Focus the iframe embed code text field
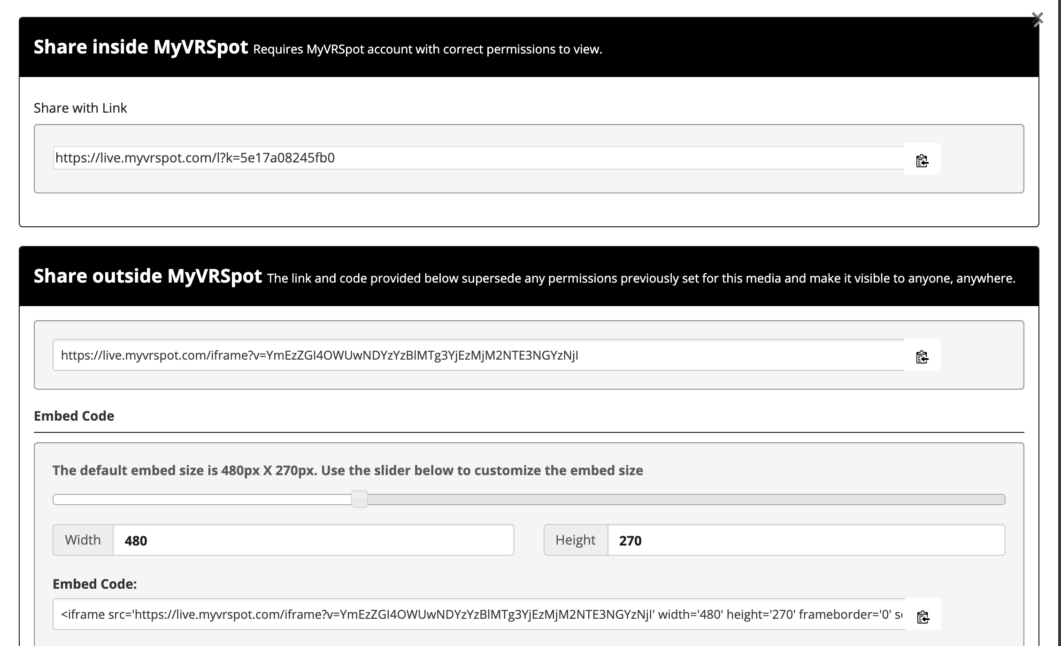1061x646 pixels. pyautogui.click(x=479, y=614)
